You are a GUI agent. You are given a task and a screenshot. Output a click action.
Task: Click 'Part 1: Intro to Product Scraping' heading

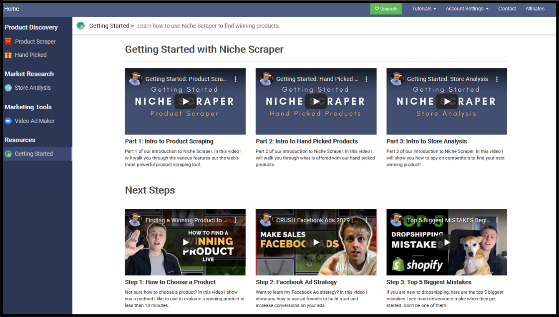169,141
